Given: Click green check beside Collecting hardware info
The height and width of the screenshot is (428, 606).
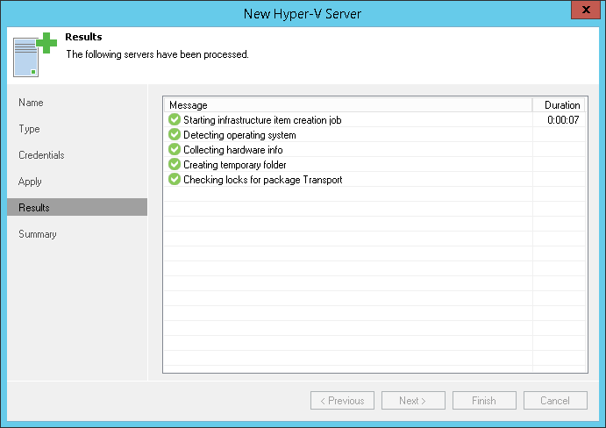Looking at the screenshot, I should click(x=175, y=150).
